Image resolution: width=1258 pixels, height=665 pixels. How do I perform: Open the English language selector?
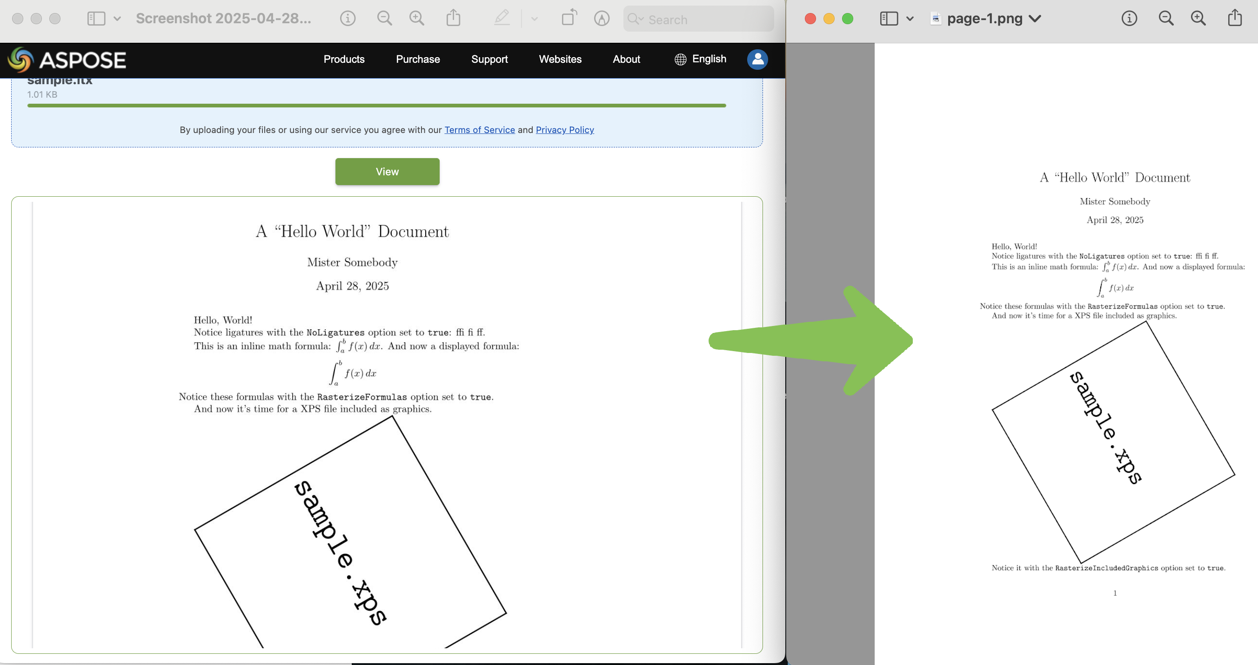[700, 59]
